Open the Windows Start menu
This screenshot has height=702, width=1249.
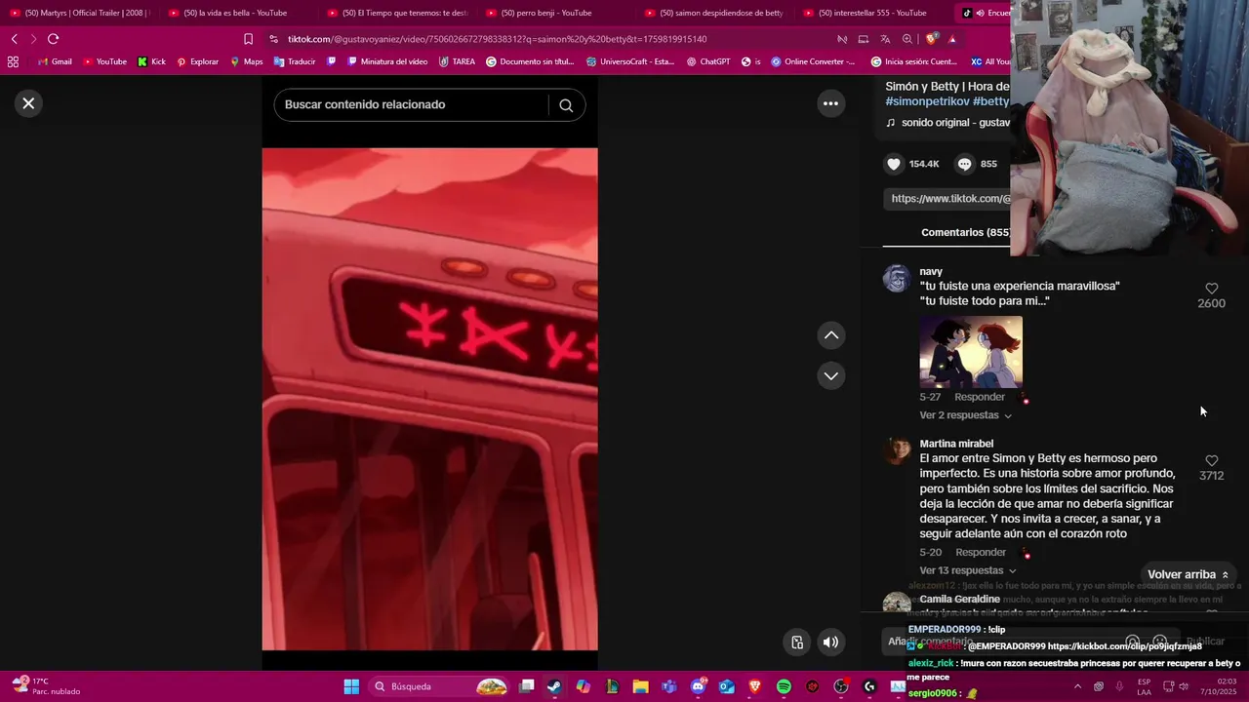(351, 686)
